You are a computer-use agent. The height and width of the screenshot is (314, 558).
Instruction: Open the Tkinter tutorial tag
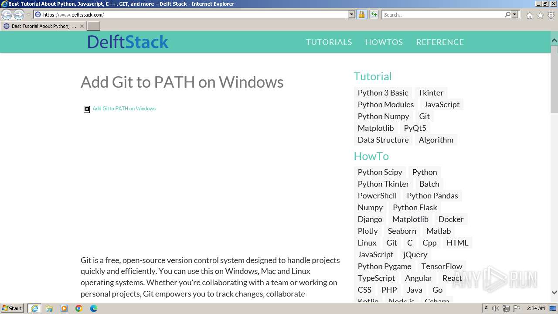point(431,92)
